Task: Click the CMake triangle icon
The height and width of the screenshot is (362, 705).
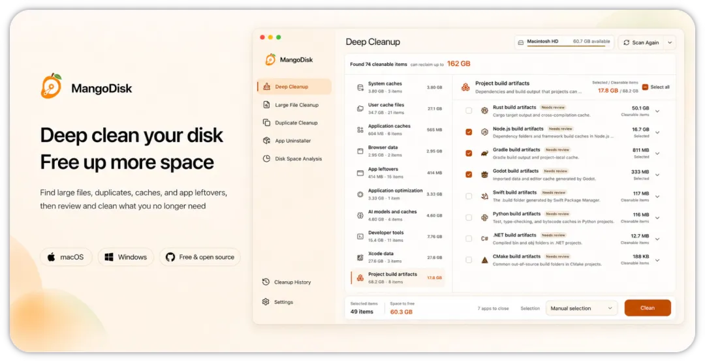Action: (x=484, y=260)
